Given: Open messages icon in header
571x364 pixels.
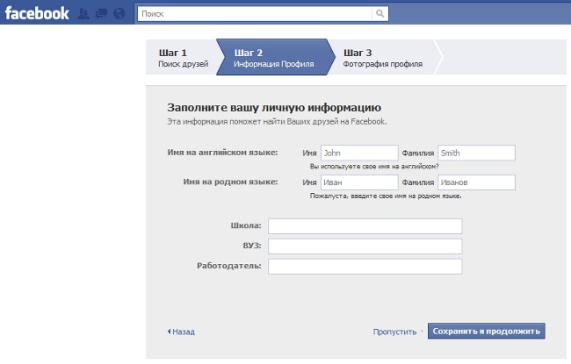Looking at the screenshot, I should click(101, 14).
